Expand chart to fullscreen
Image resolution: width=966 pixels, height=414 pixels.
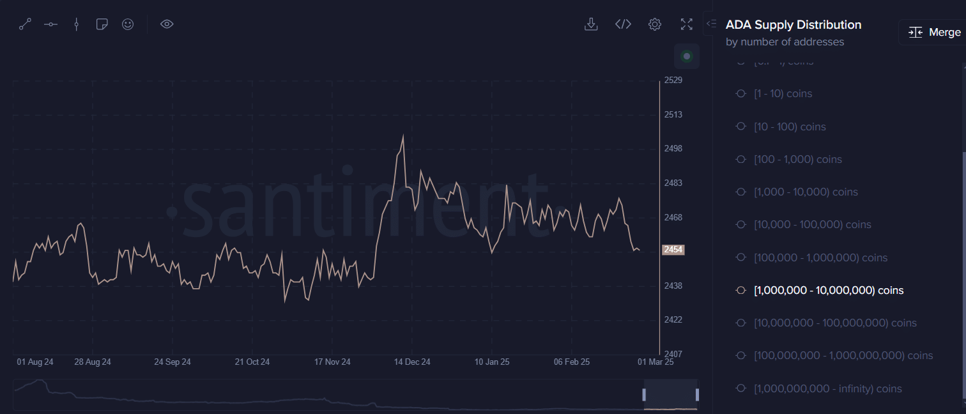click(686, 24)
